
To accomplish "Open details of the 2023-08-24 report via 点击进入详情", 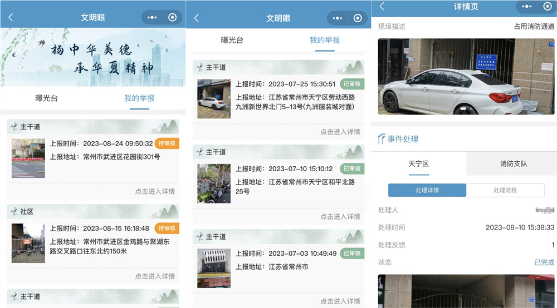I will pos(154,191).
